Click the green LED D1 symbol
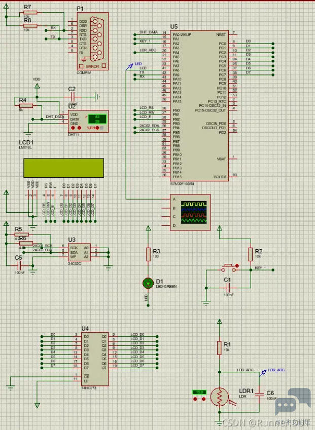 coord(148,283)
